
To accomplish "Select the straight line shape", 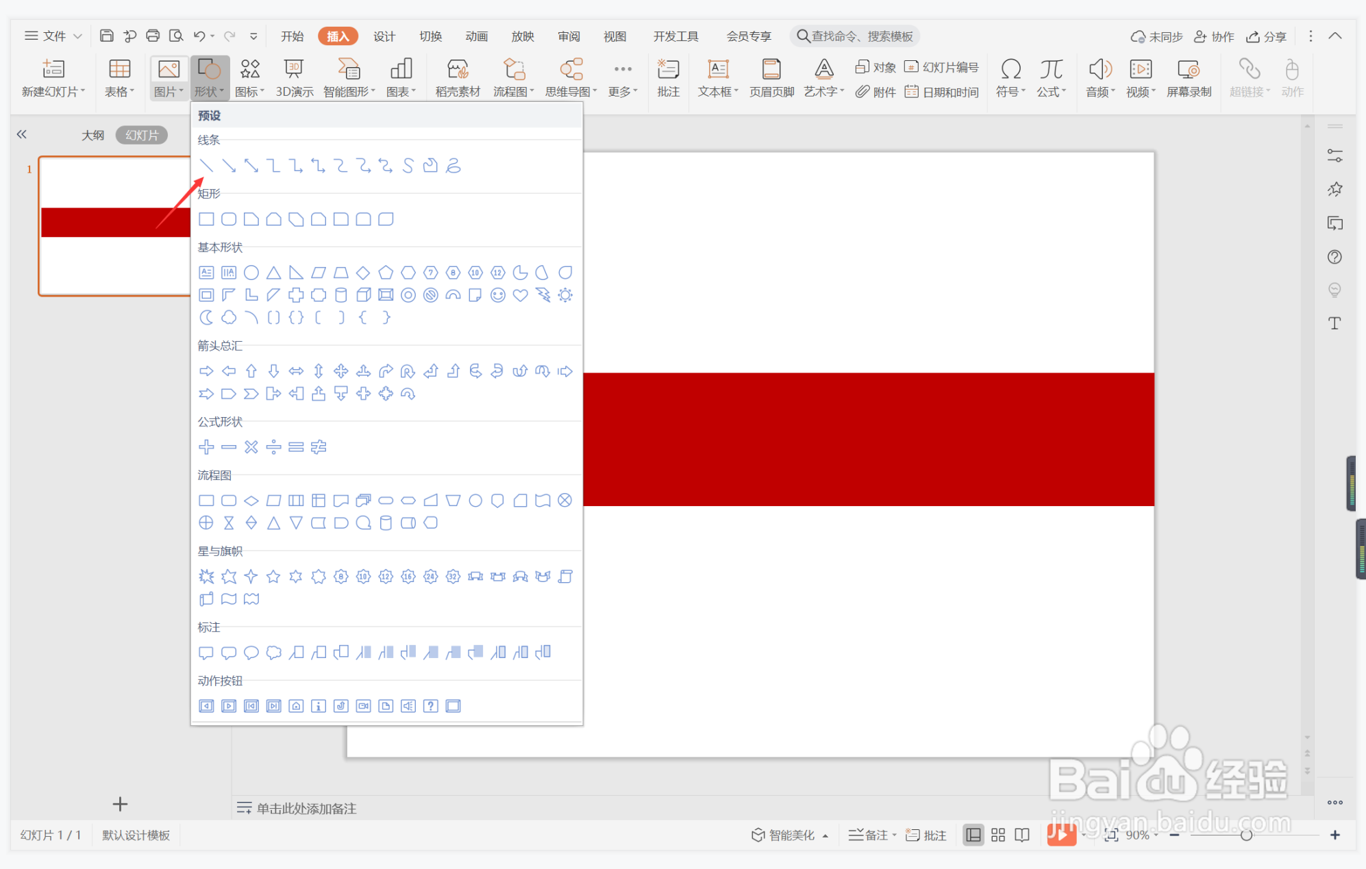I will (206, 166).
